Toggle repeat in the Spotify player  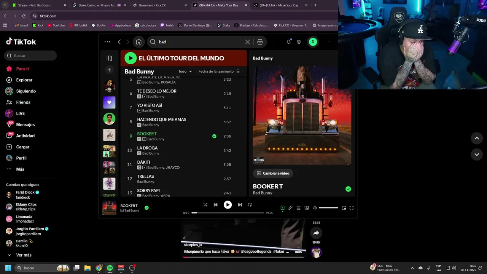click(x=250, y=205)
